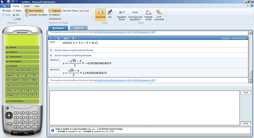Click the gcf calculator key
This screenshot has width=254, height=138.
click(26, 75)
